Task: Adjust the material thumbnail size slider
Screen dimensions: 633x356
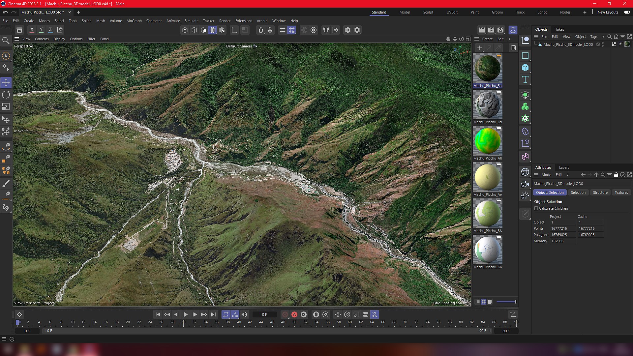Action: (506, 302)
